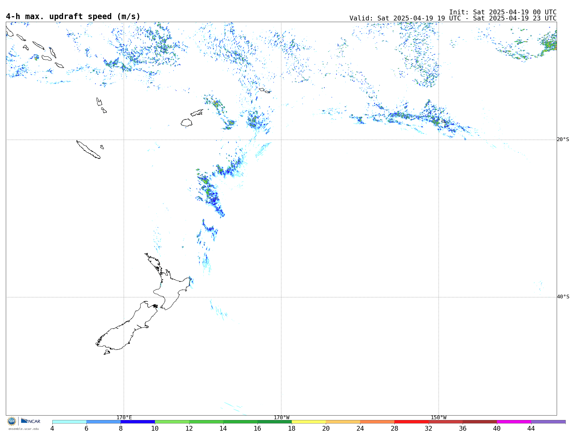Click colorbar tick label '44'
This screenshot has width=574, height=432.
pyautogui.click(x=531, y=429)
